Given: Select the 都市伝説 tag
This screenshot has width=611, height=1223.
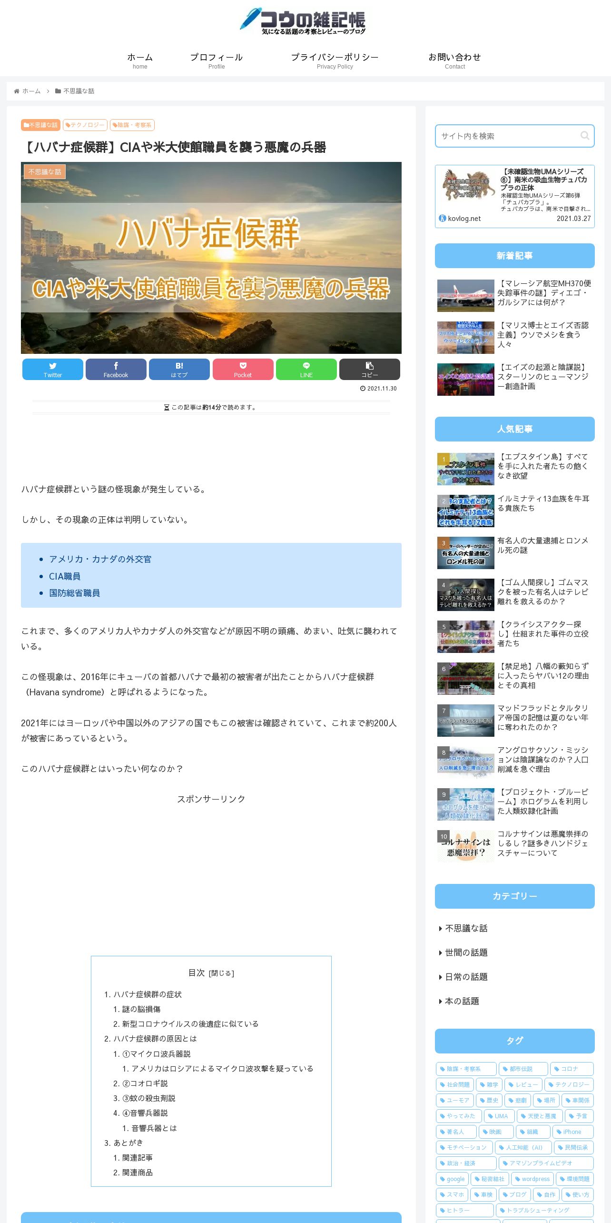Looking at the screenshot, I should pos(523,1069).
